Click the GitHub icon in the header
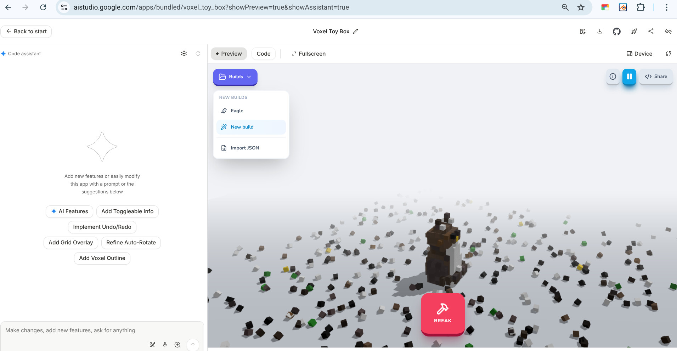Image resolution: width=677 pixels, height=351 pixels. tap(616, 32)
